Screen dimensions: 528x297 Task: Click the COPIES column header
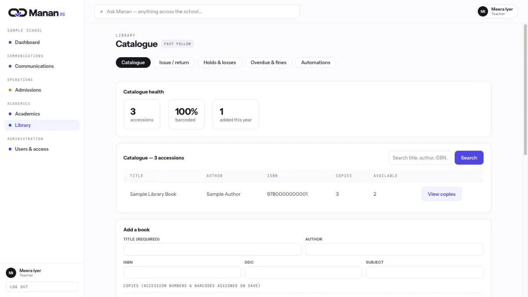click(344, 176)
